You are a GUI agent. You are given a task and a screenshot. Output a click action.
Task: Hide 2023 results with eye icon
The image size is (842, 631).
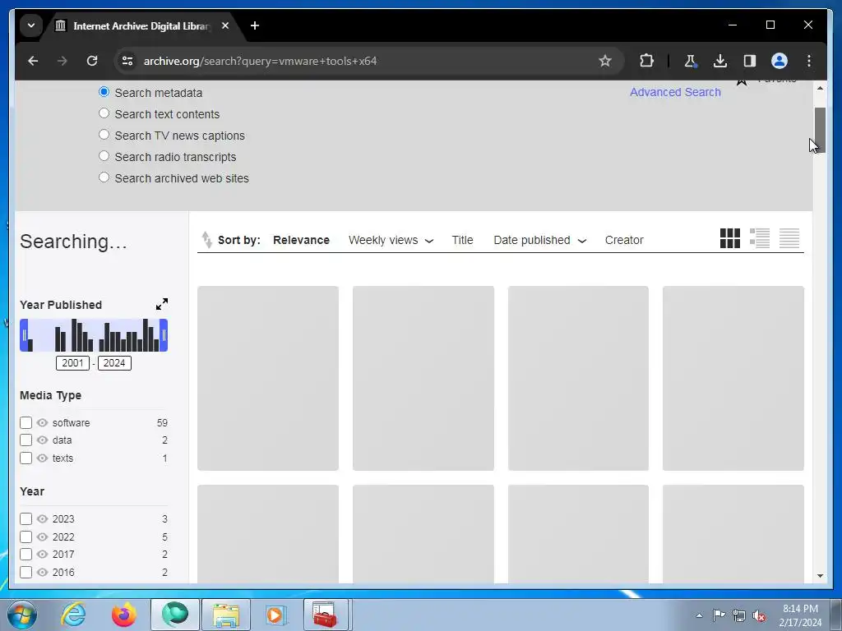(x=43, y=519)
